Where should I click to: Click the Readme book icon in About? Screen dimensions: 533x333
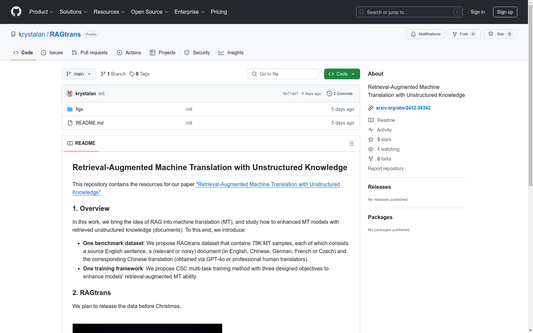[371, 120]
